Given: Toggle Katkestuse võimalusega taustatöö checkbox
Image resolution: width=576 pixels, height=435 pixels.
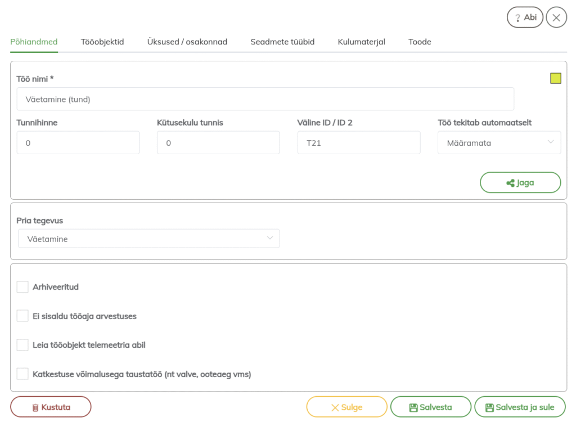Looking at the screenshot, I should [22, 374].
